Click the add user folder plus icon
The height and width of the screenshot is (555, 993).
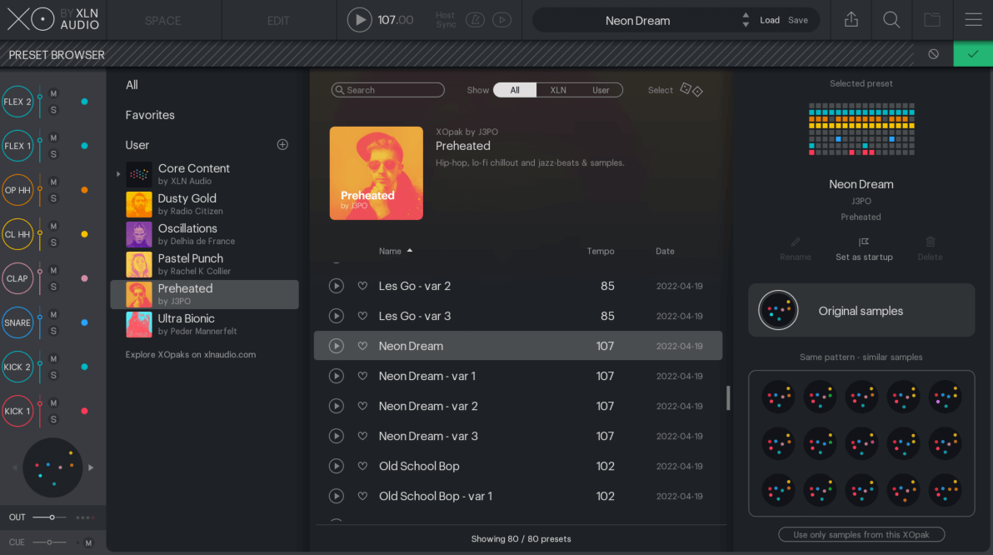point(282,145)
